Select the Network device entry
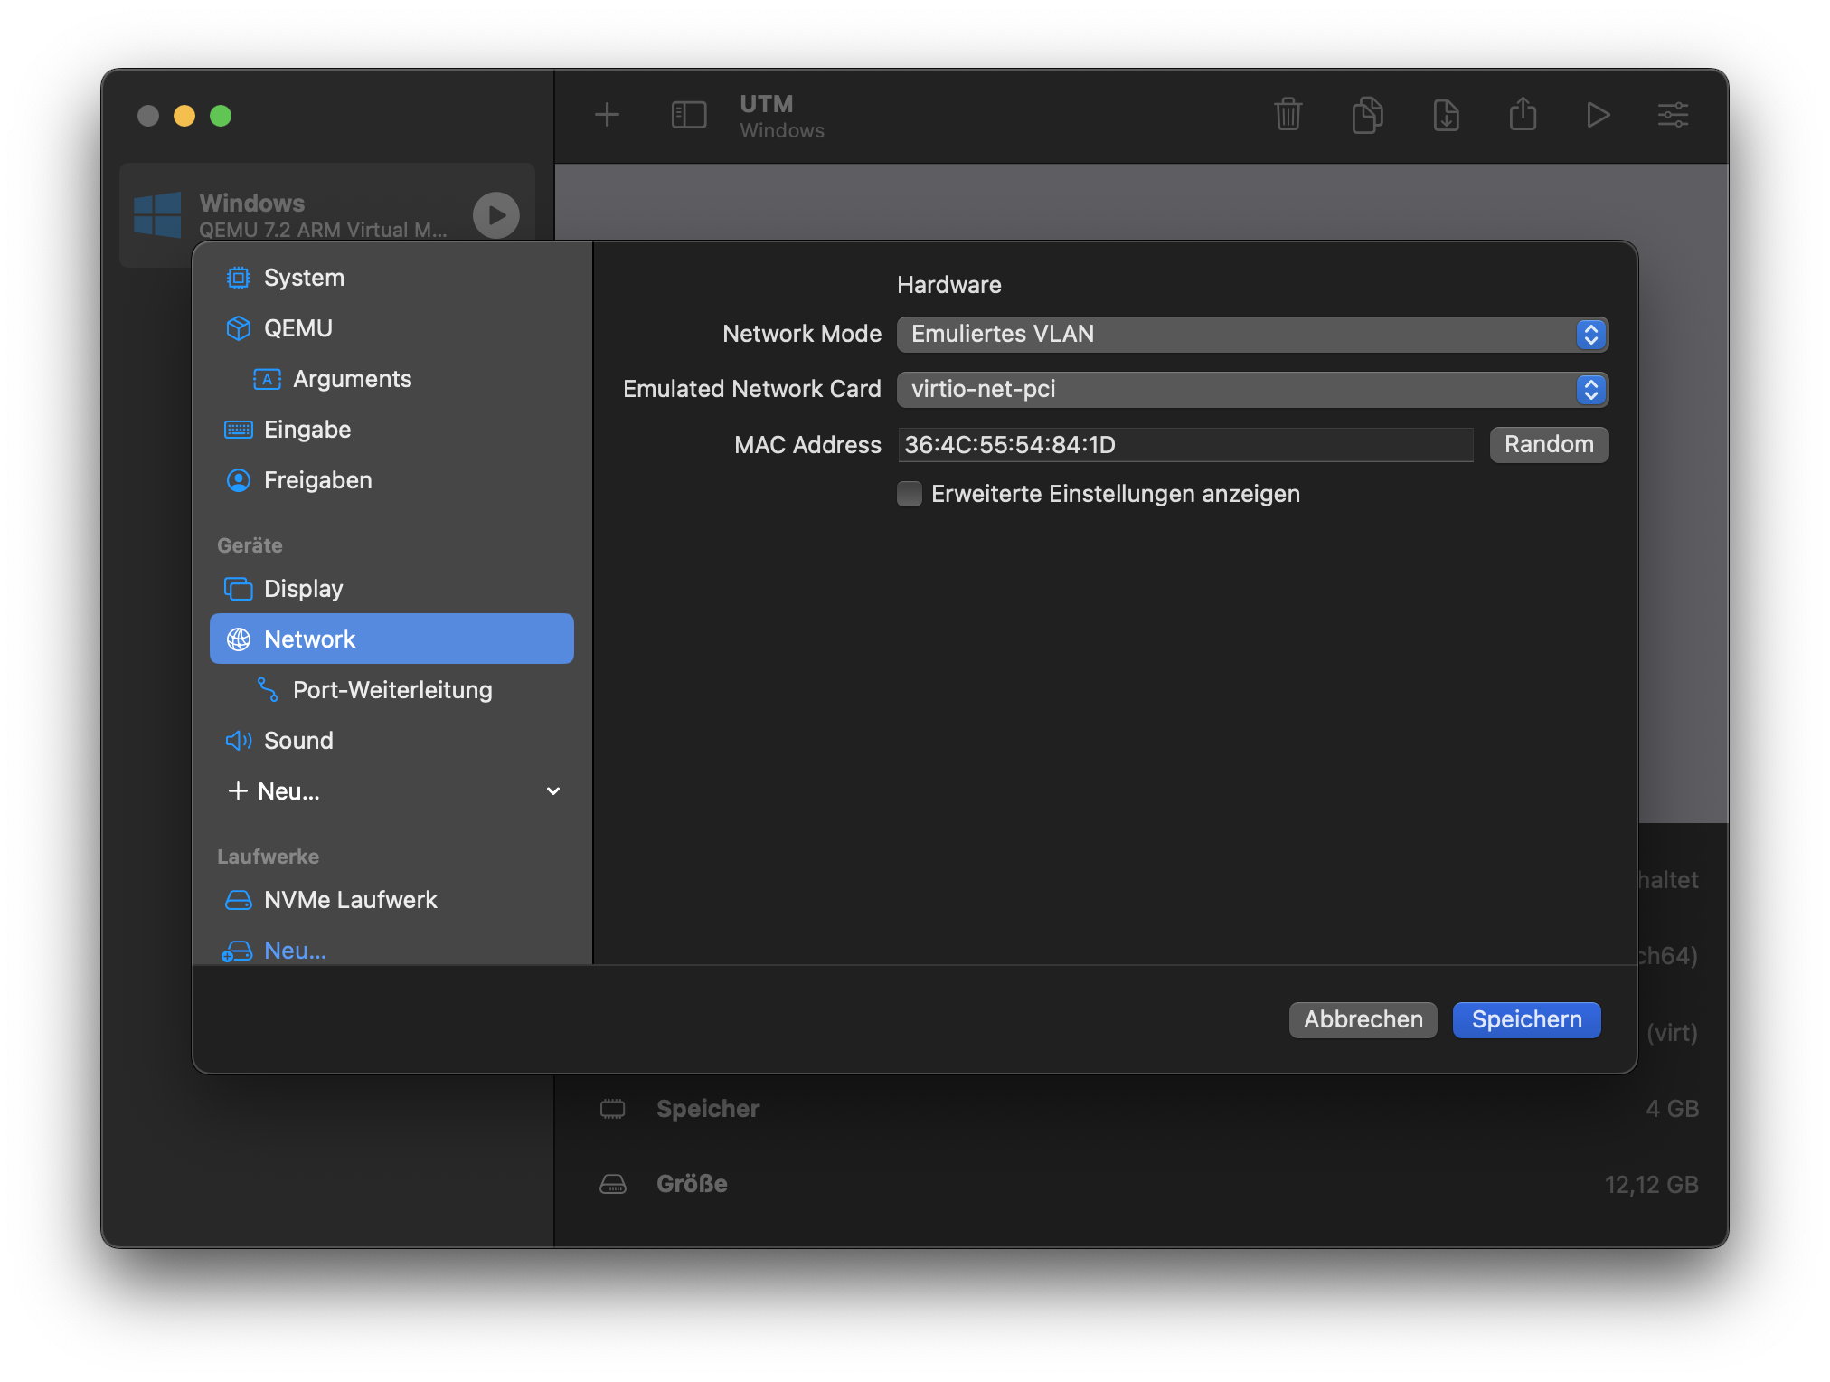 (391, 639)
